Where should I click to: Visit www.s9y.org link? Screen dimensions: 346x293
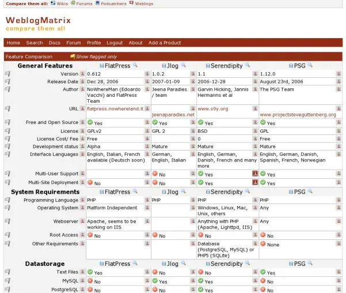tap(212, 109)
